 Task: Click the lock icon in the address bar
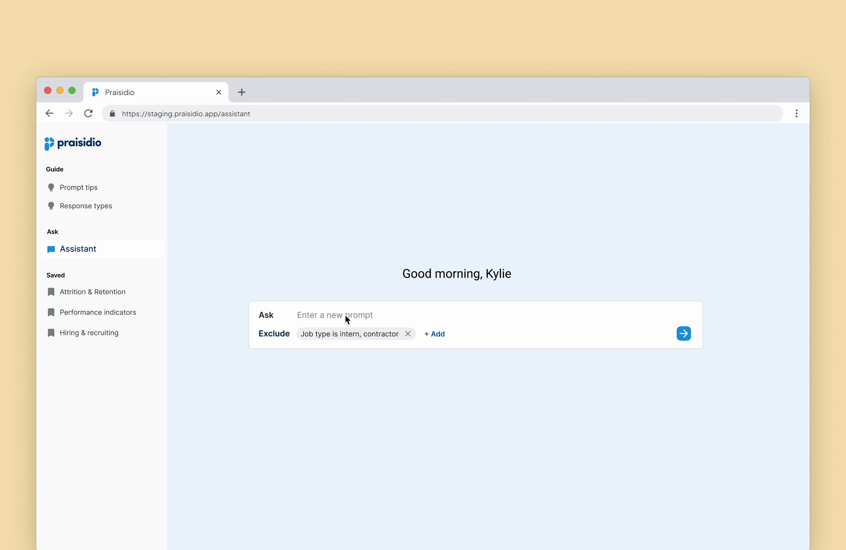pyautogui.click(x=112, y=114)
